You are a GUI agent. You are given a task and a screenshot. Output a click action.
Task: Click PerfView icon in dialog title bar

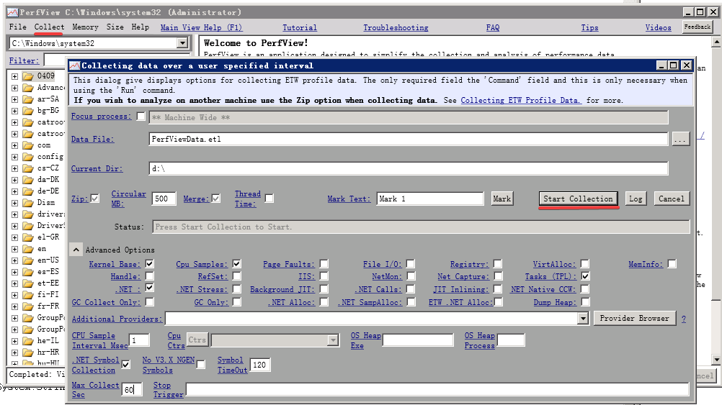click(x=75, y=65)
